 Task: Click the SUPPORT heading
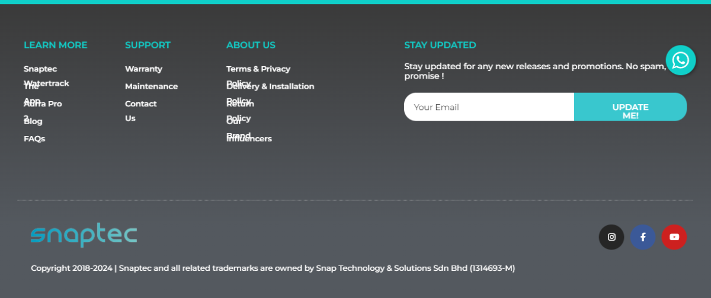[x=148, y=45]
